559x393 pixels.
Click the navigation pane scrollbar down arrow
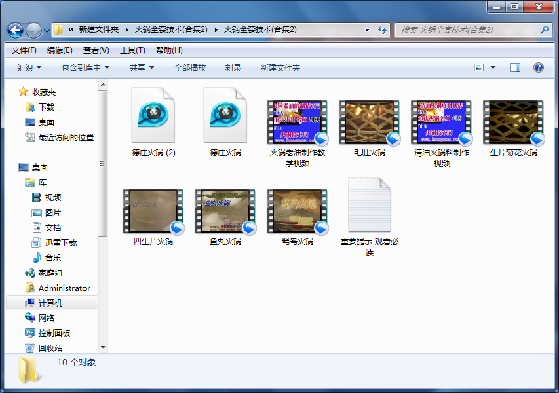pyautogui.click(x=103, y=348)
